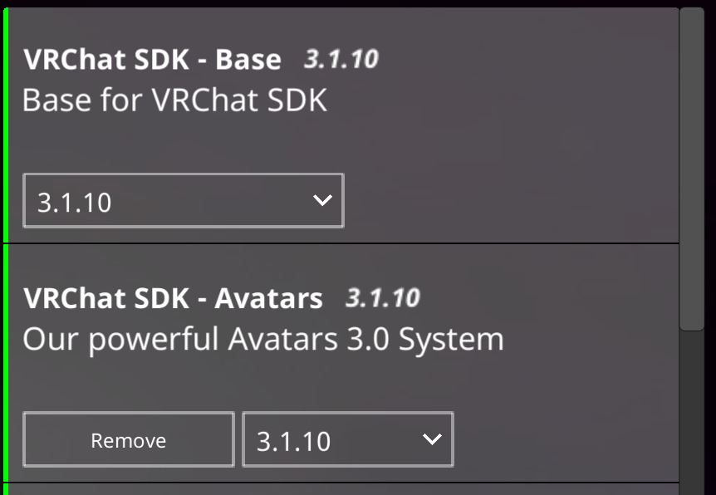The height and width of the screenshot is (495, 716).
Task: Open the VRChat SDK Avatars version dropdown
Action: 347,439
